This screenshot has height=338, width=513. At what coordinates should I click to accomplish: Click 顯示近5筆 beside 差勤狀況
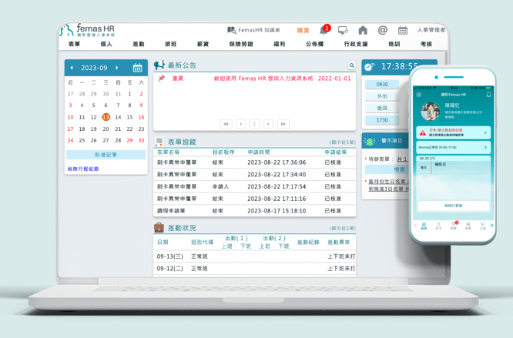coord(343,228)
